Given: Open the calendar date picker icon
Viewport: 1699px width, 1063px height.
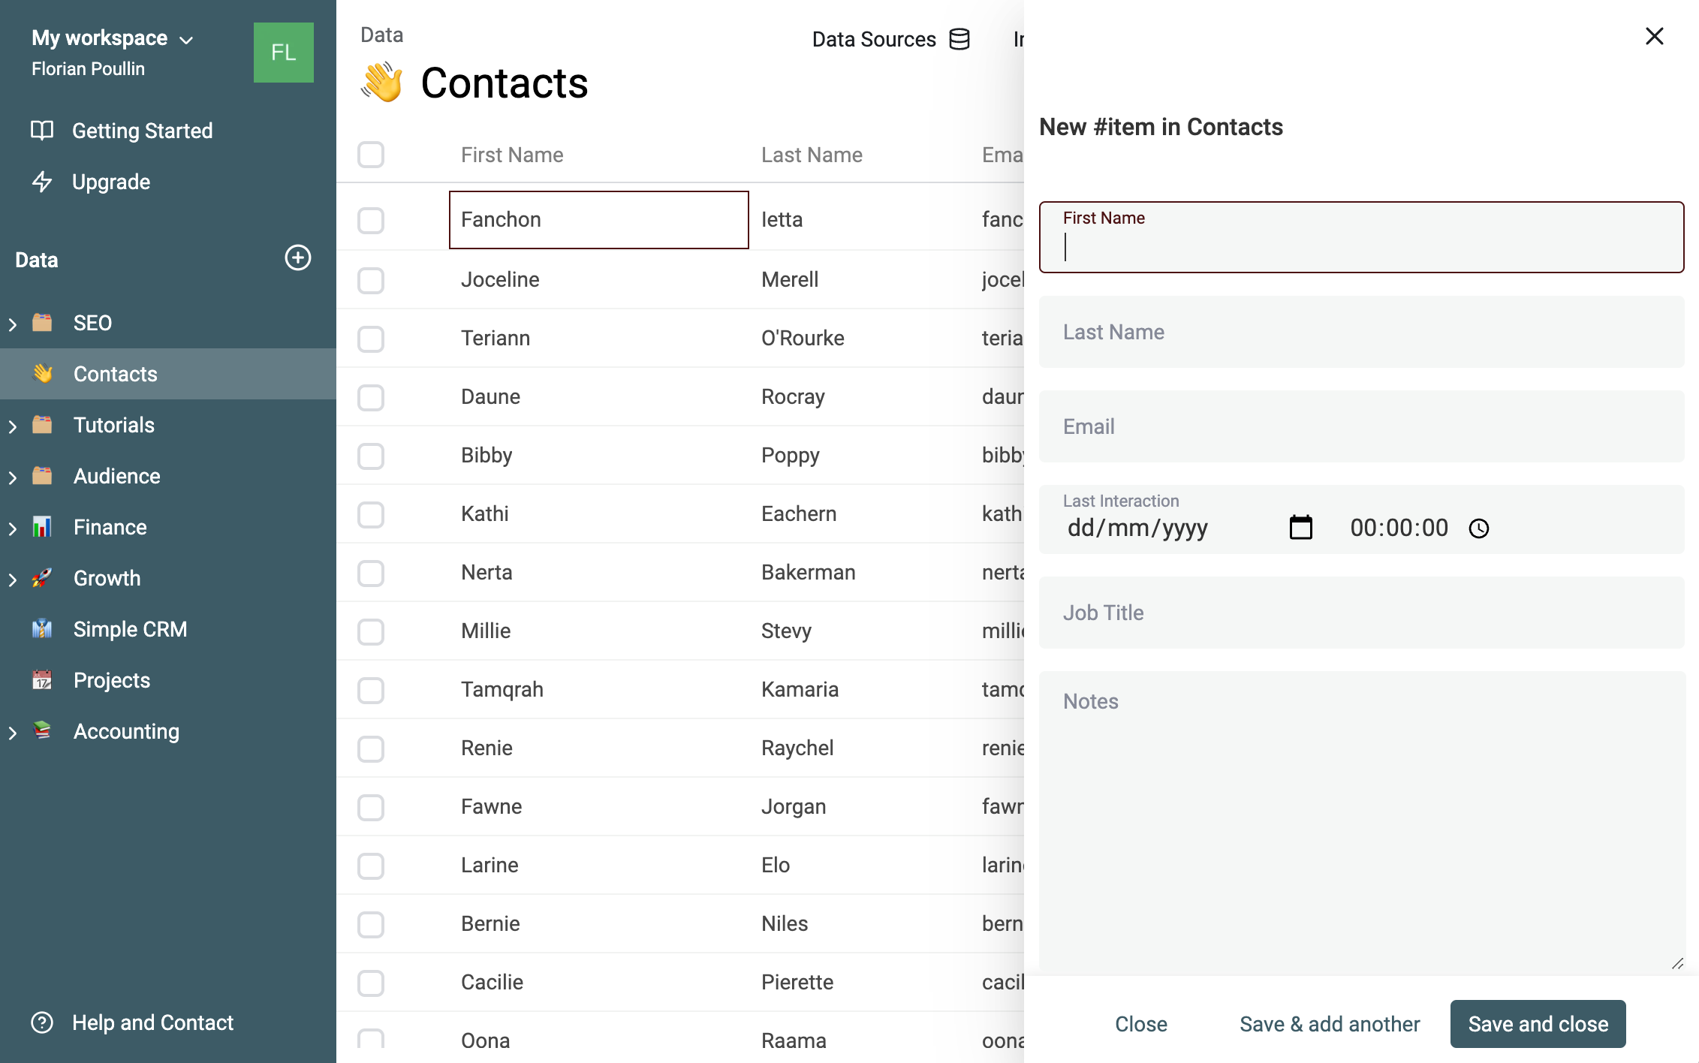Looking at the screenshot, I should coord(1300,528).
